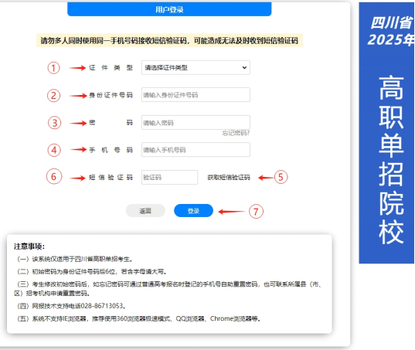Click the 身份证件号码 input field
This screenshot has height=350, width=415.
(x=196, y=95)
